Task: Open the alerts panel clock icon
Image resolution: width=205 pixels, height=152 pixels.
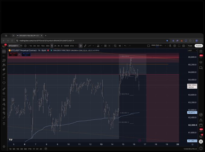Action: pyautogui.click(x=201, y=57)
